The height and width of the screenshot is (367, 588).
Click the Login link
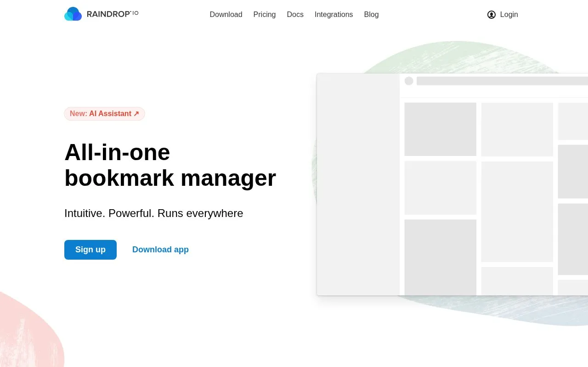click(x=509, y=15)
